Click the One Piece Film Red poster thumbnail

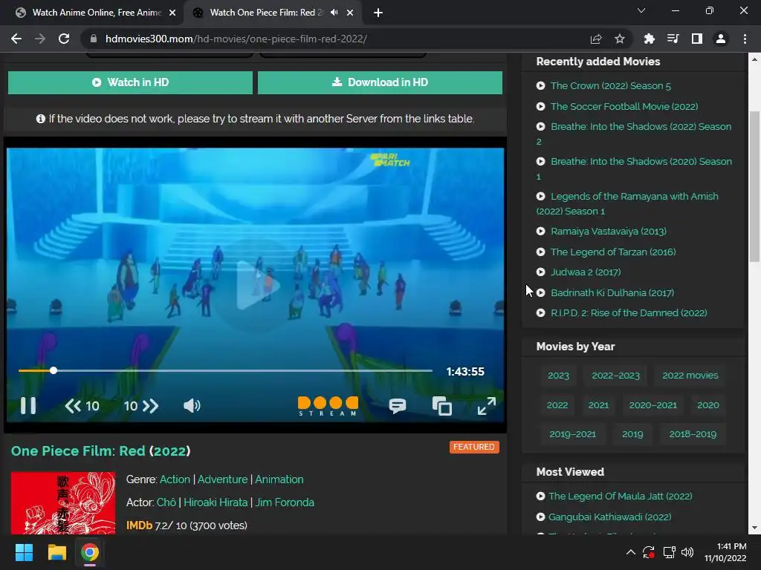coord(63,503)
